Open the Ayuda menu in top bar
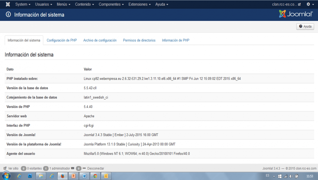Image resolution: width=318 pixels, height=180 pixels. coord(162,4)
